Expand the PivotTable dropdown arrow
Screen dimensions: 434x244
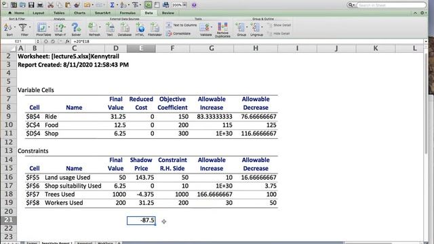tap(49, 27)
